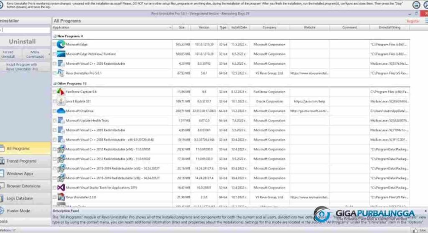Viewport: 428px width, 233px height.
Task: Click the OneDrive version 22.012.0117.0003 cell
Action: [204, 111]
